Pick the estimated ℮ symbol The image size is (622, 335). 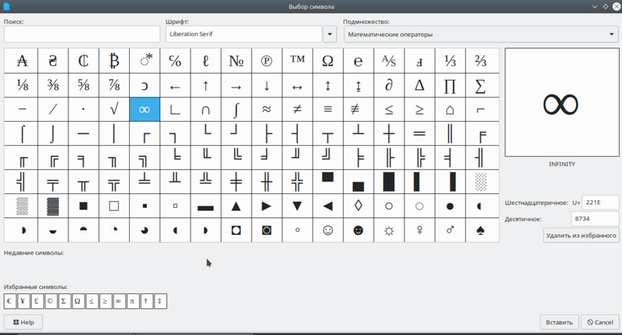(358, 61)
